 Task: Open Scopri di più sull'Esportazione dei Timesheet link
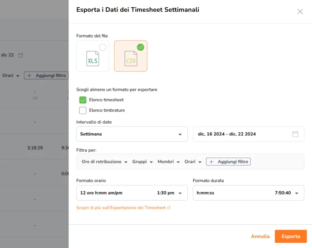123,208
